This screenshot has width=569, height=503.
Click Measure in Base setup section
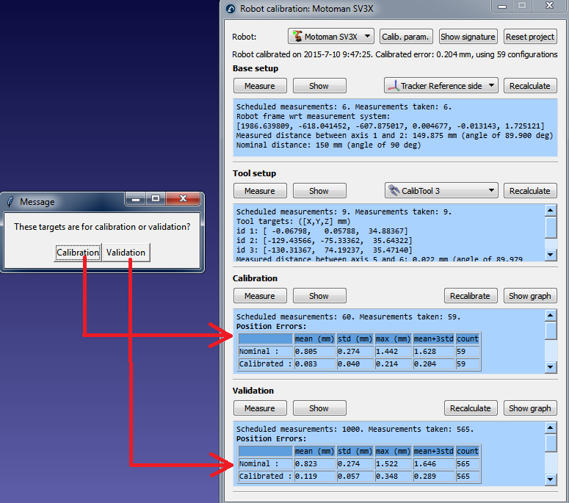click(259, 86)
